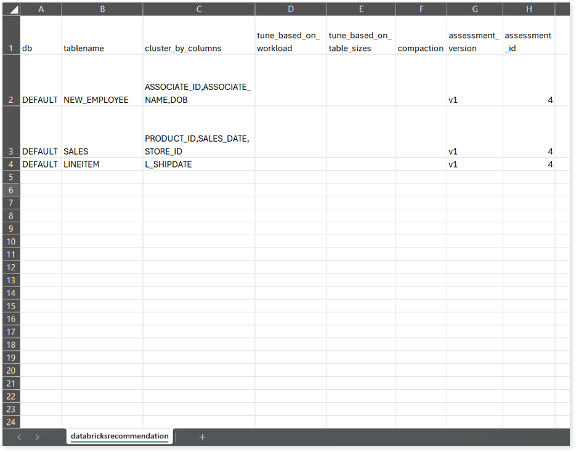Select the L_SHIPDATE cell
Viewport: 576px width, 452px height.
point(199,164)
